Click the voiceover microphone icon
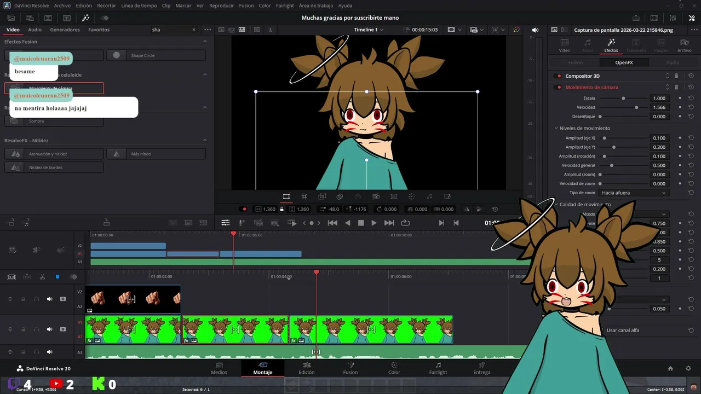Image resolution: width=701 pixels, height=394 pixels. [242, 223]
